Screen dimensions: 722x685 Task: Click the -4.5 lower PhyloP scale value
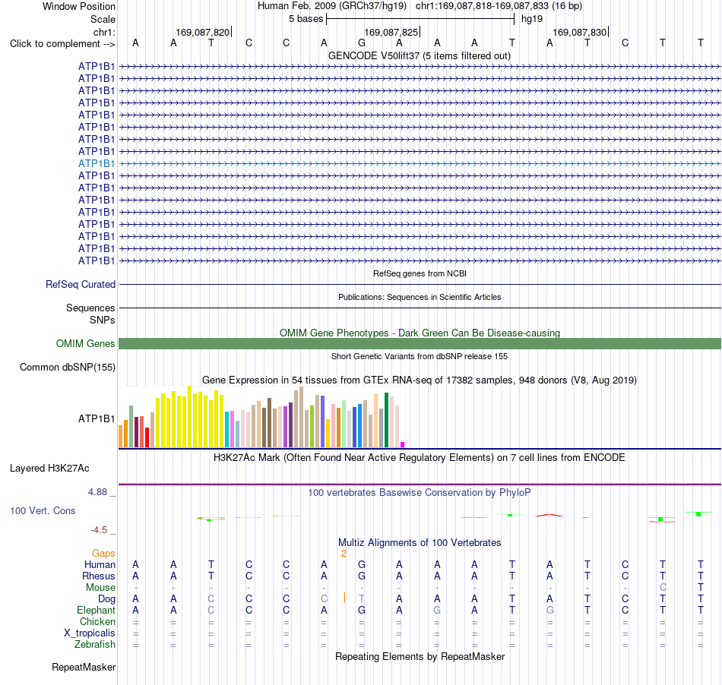tap(99, 530)
